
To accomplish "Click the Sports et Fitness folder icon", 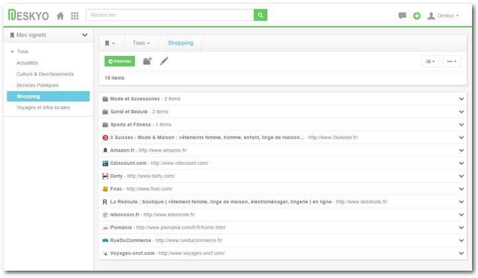I will pyautogui.click(x=105, y=124).
